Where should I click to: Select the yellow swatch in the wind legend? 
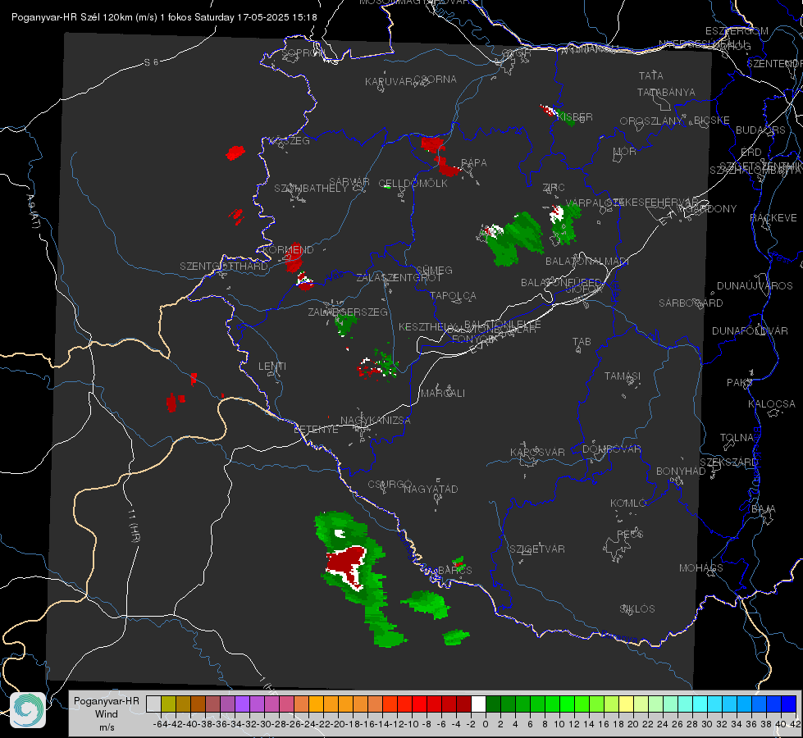tap(627, 704)
